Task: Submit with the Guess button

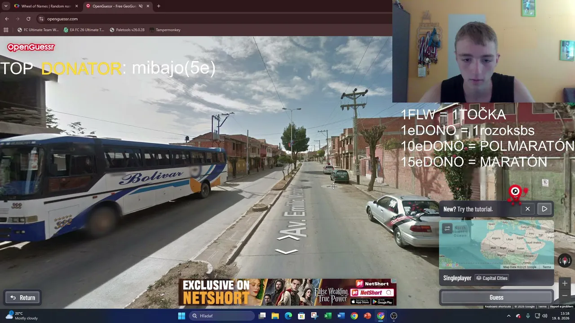Action: (x=496, y=297)
